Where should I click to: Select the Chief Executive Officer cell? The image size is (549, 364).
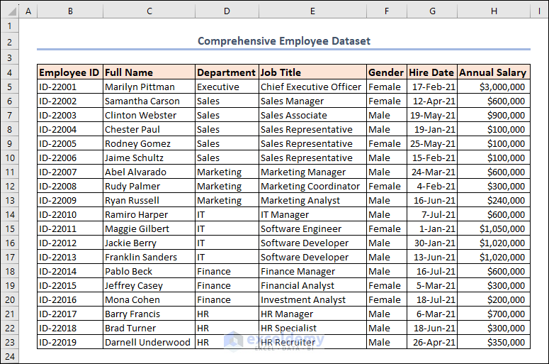click(x=312, y=87)
